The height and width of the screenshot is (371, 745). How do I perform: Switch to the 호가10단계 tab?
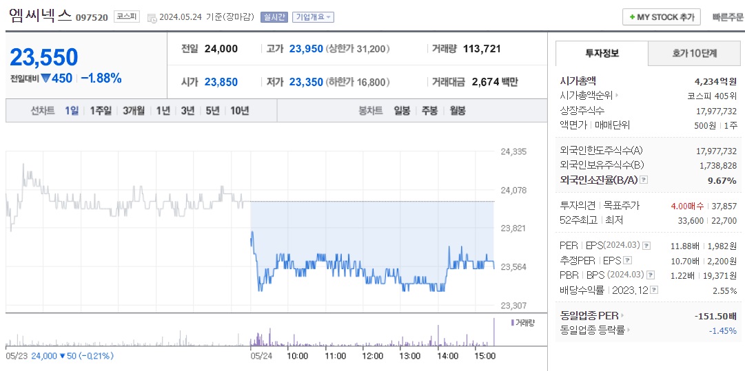click(694, 53)
